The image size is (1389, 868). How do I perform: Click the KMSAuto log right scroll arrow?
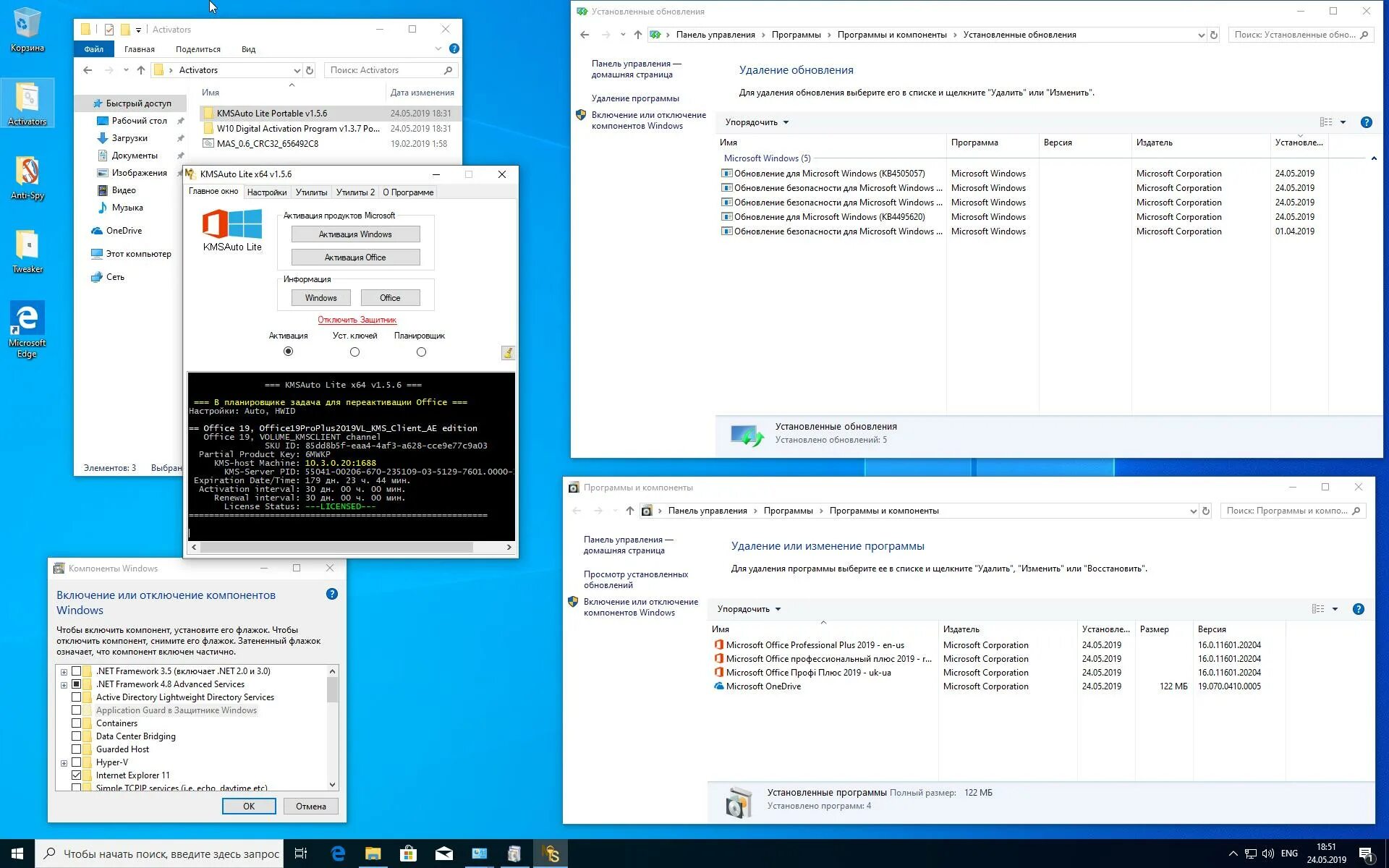pos(509,548)
